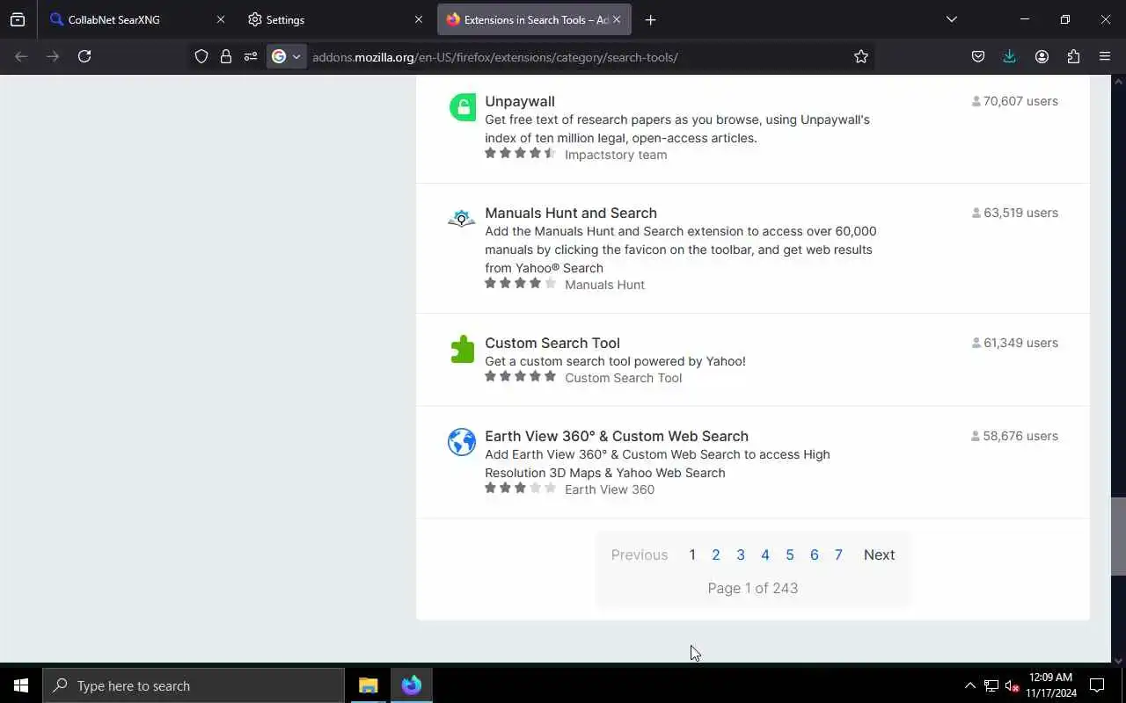Screen dimensions: 1126x703
Task: Go to results page 3
Action: [741, 554]
